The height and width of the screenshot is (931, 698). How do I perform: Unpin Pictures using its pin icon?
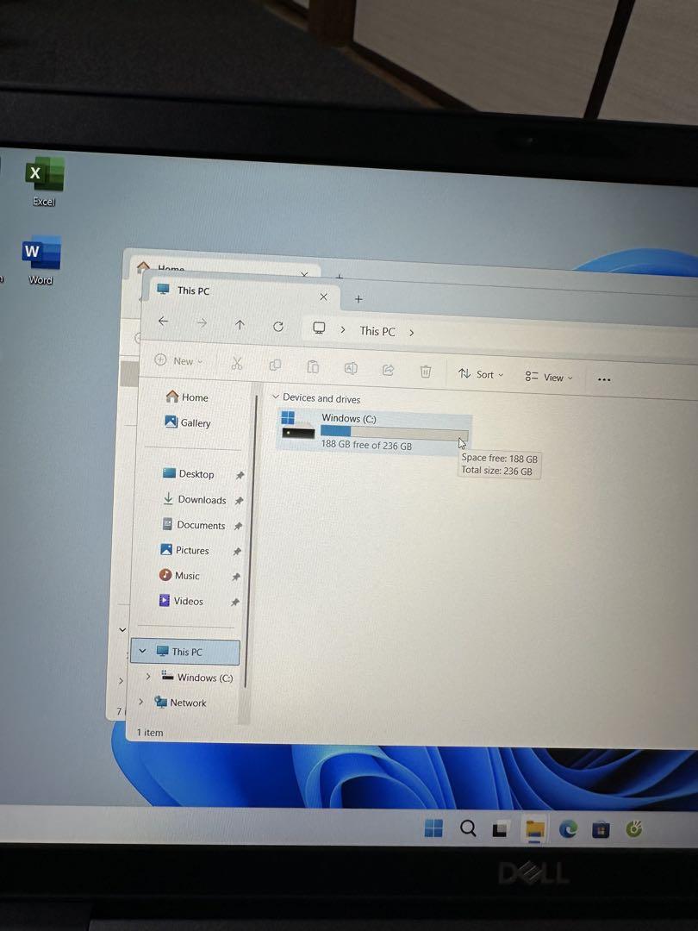(x=237, y=552)
